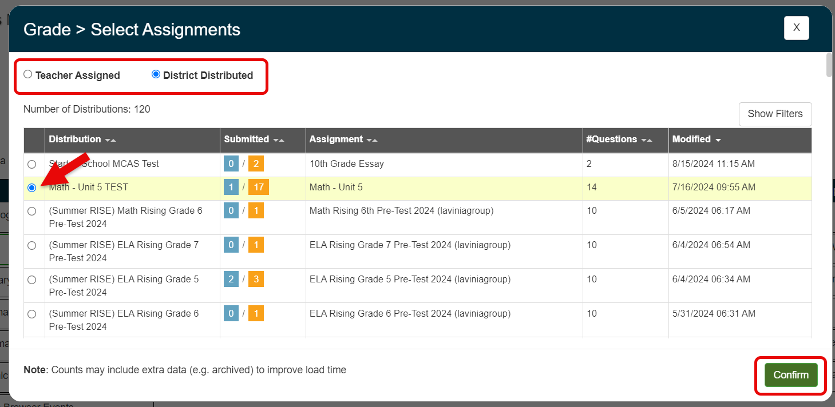
Task: Toggle Modified column sort arrow
Action: pos(718,140)
